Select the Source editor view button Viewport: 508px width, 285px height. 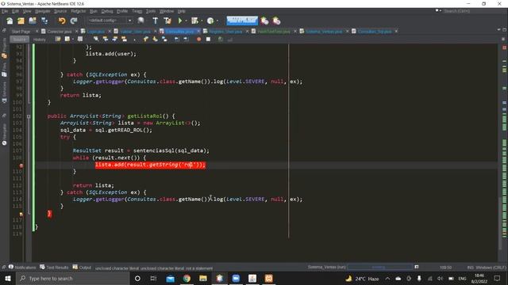(19, 40)
